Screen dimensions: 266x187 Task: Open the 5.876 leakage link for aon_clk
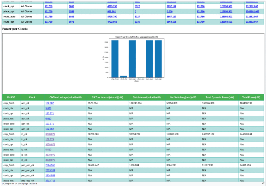[48, 108]
